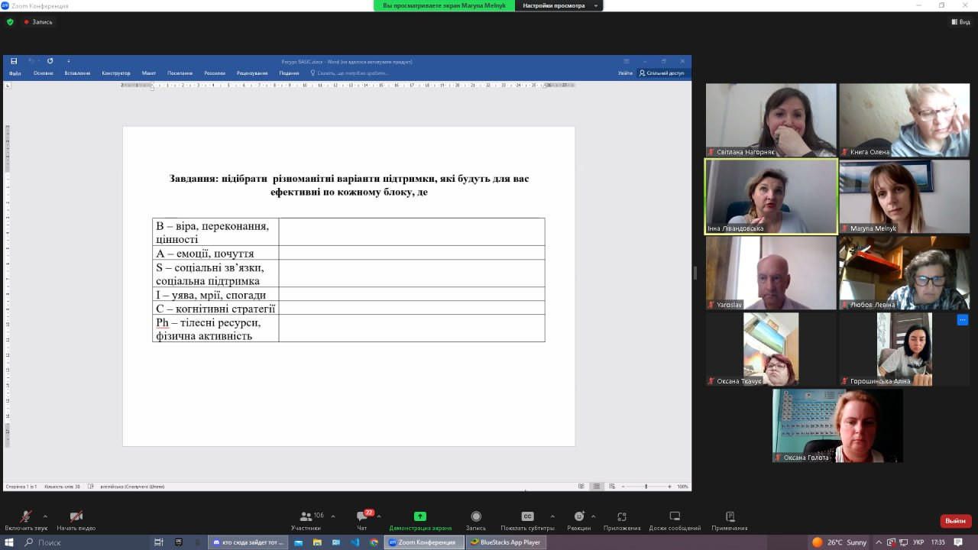Start video with Начать видео icon

click(x=76, y=517)
